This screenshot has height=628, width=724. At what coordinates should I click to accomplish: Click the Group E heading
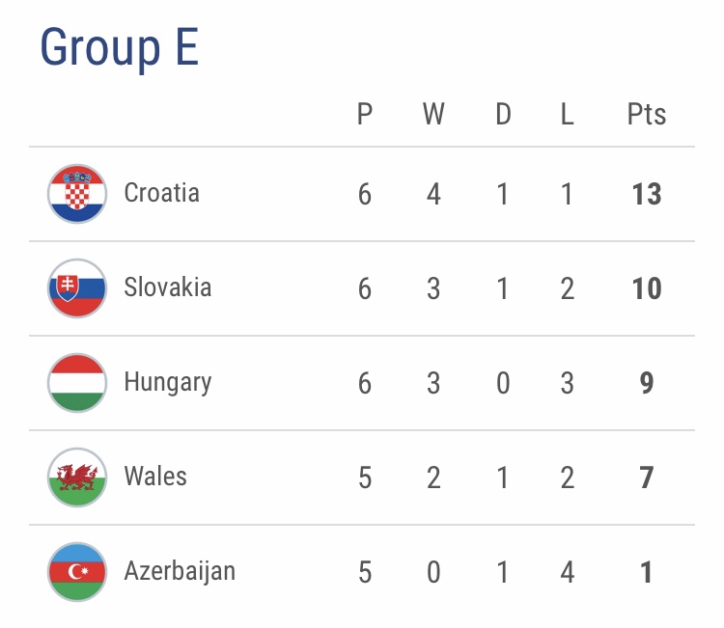tap(120, 47)
